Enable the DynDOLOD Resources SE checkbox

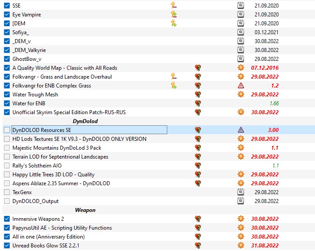pos(7,130)
